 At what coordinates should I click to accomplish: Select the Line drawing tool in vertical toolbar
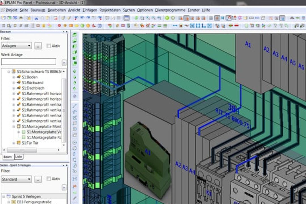pos(75,106)
